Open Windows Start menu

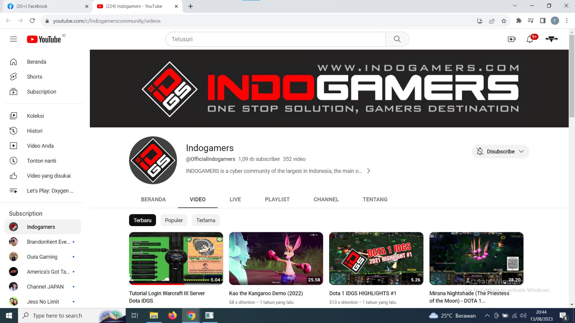pyautogui.click(x=9, y=315)
